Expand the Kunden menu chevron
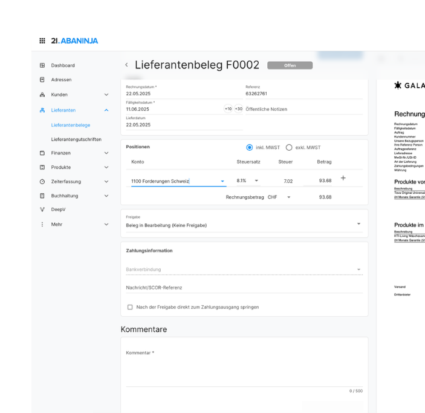 click(106, 94)
